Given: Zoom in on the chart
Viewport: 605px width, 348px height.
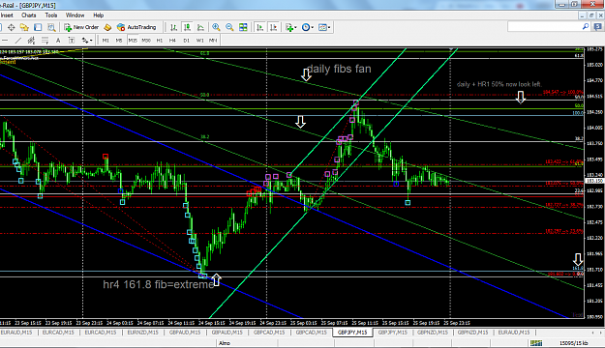Looking at the screenshot, I should pyautogui.click(x=216, y=27).
